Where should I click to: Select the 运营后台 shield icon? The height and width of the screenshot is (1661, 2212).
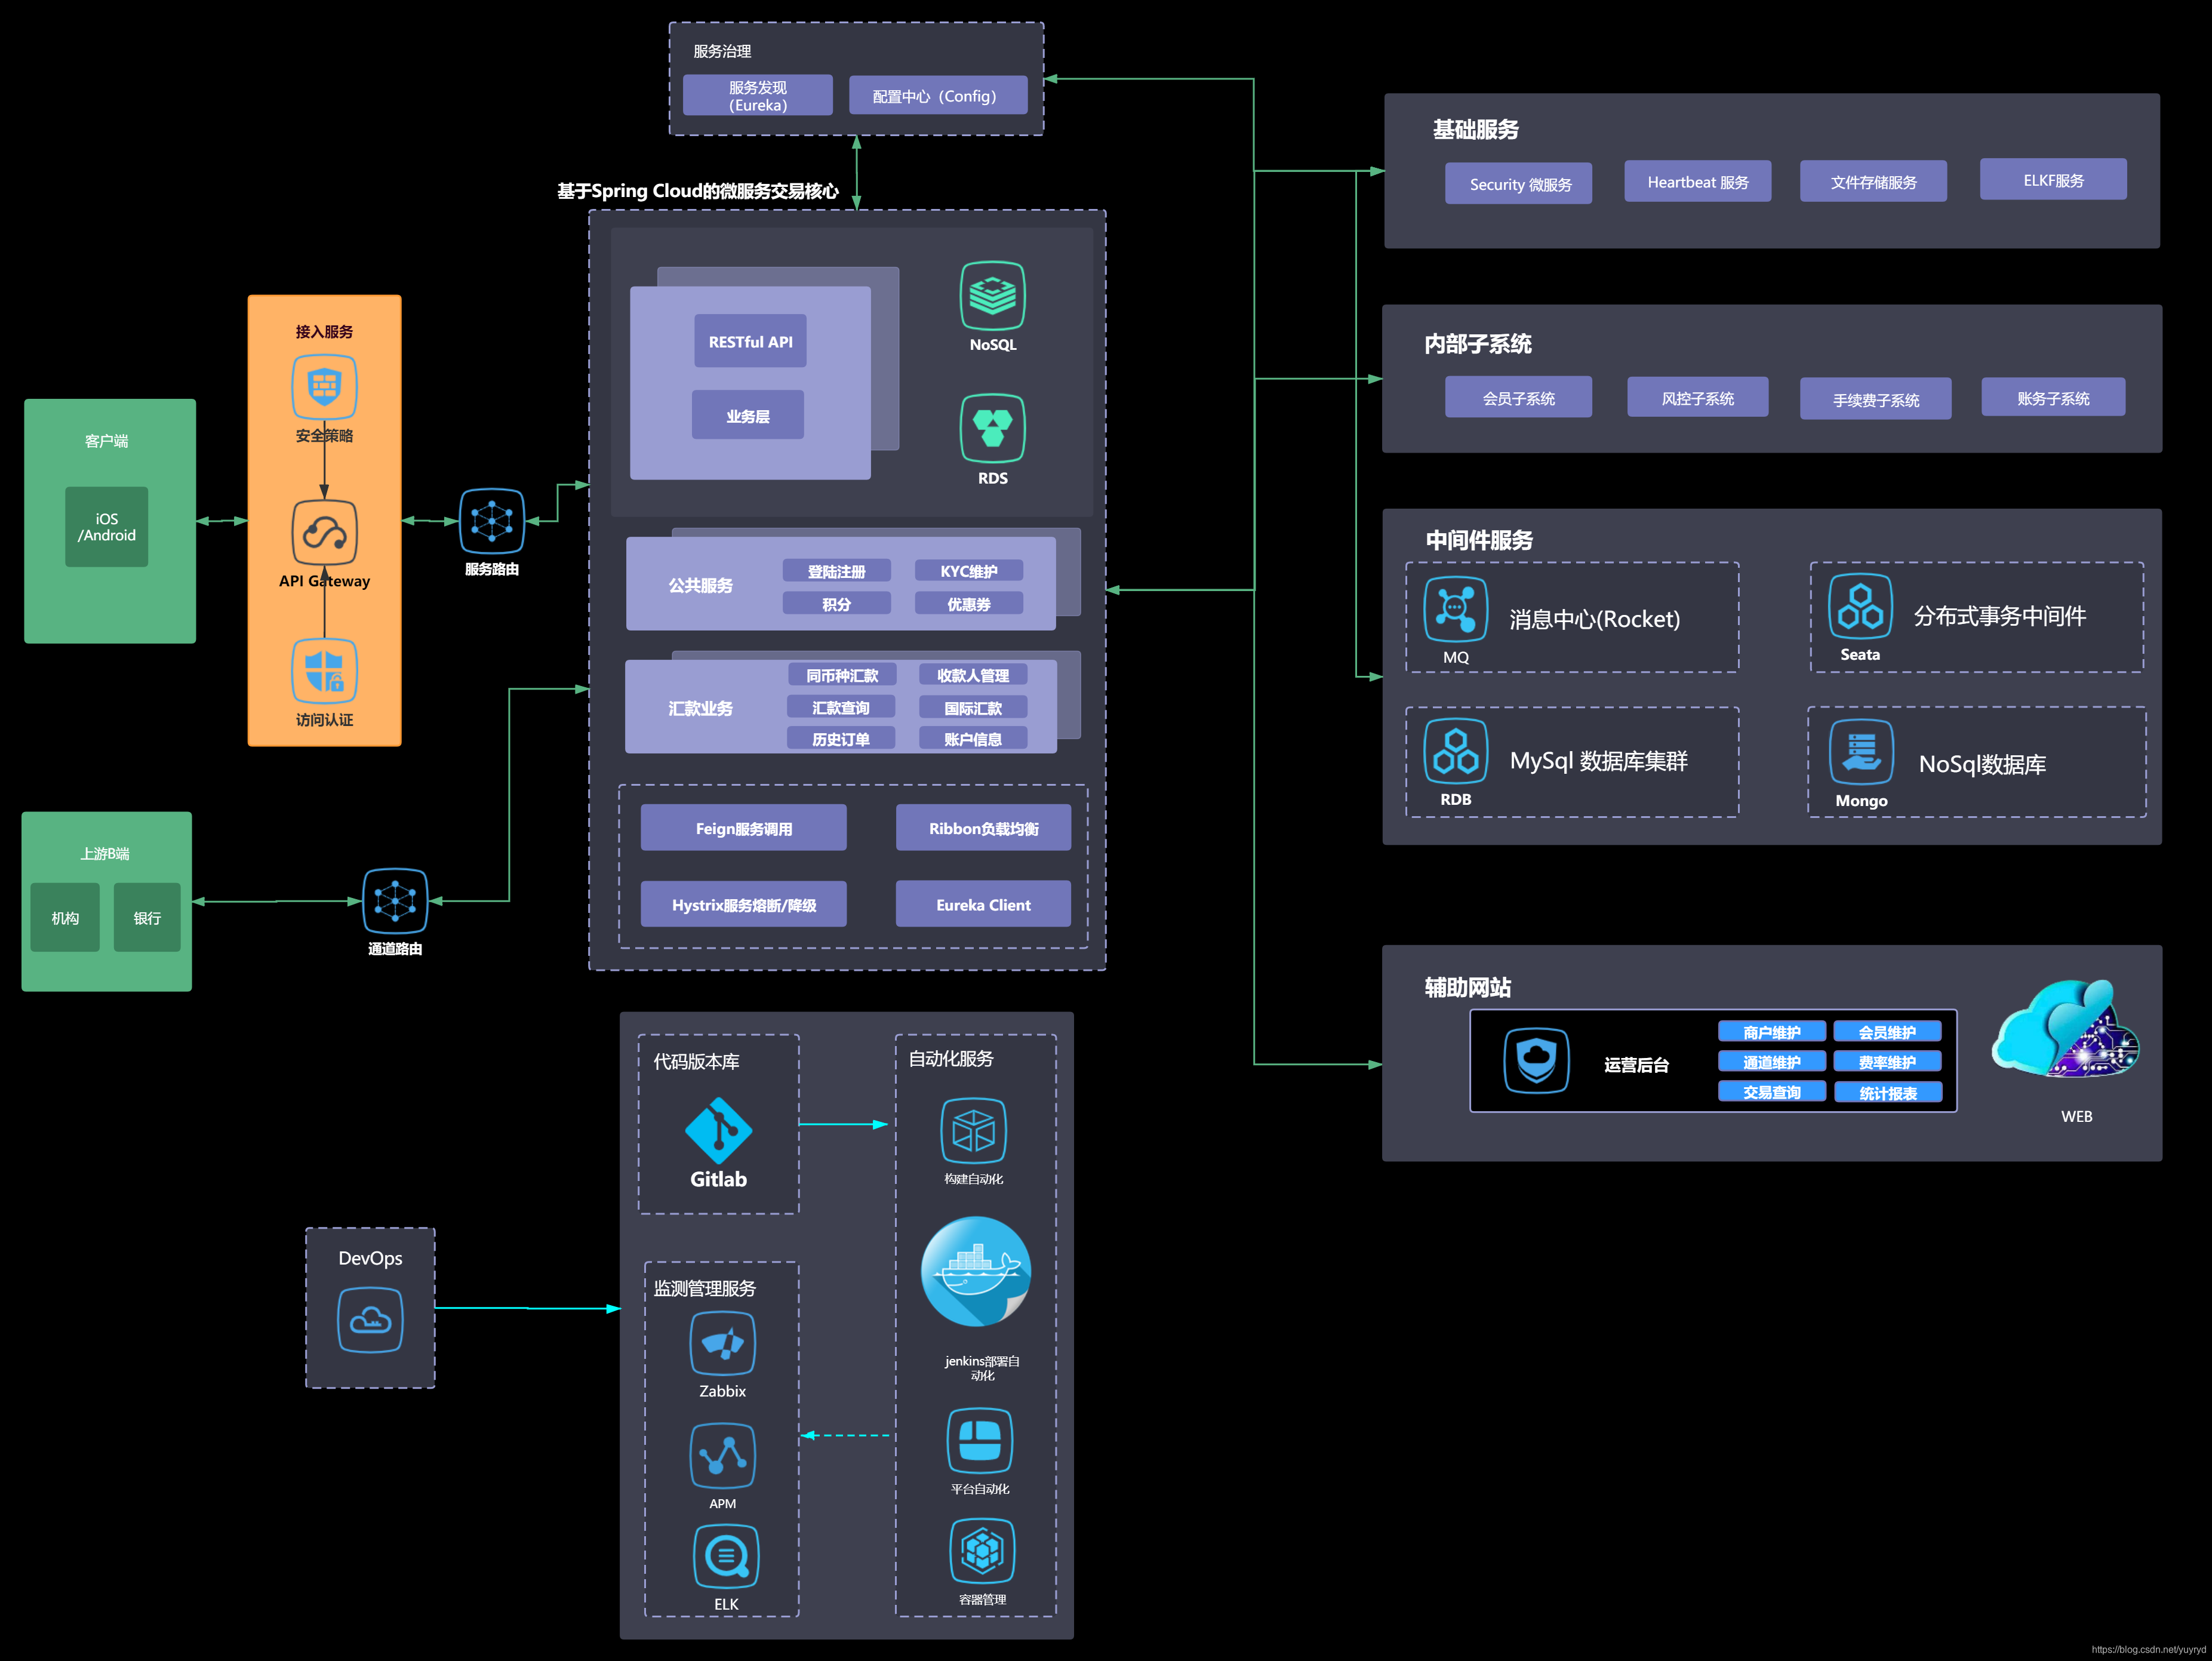1537,1060
